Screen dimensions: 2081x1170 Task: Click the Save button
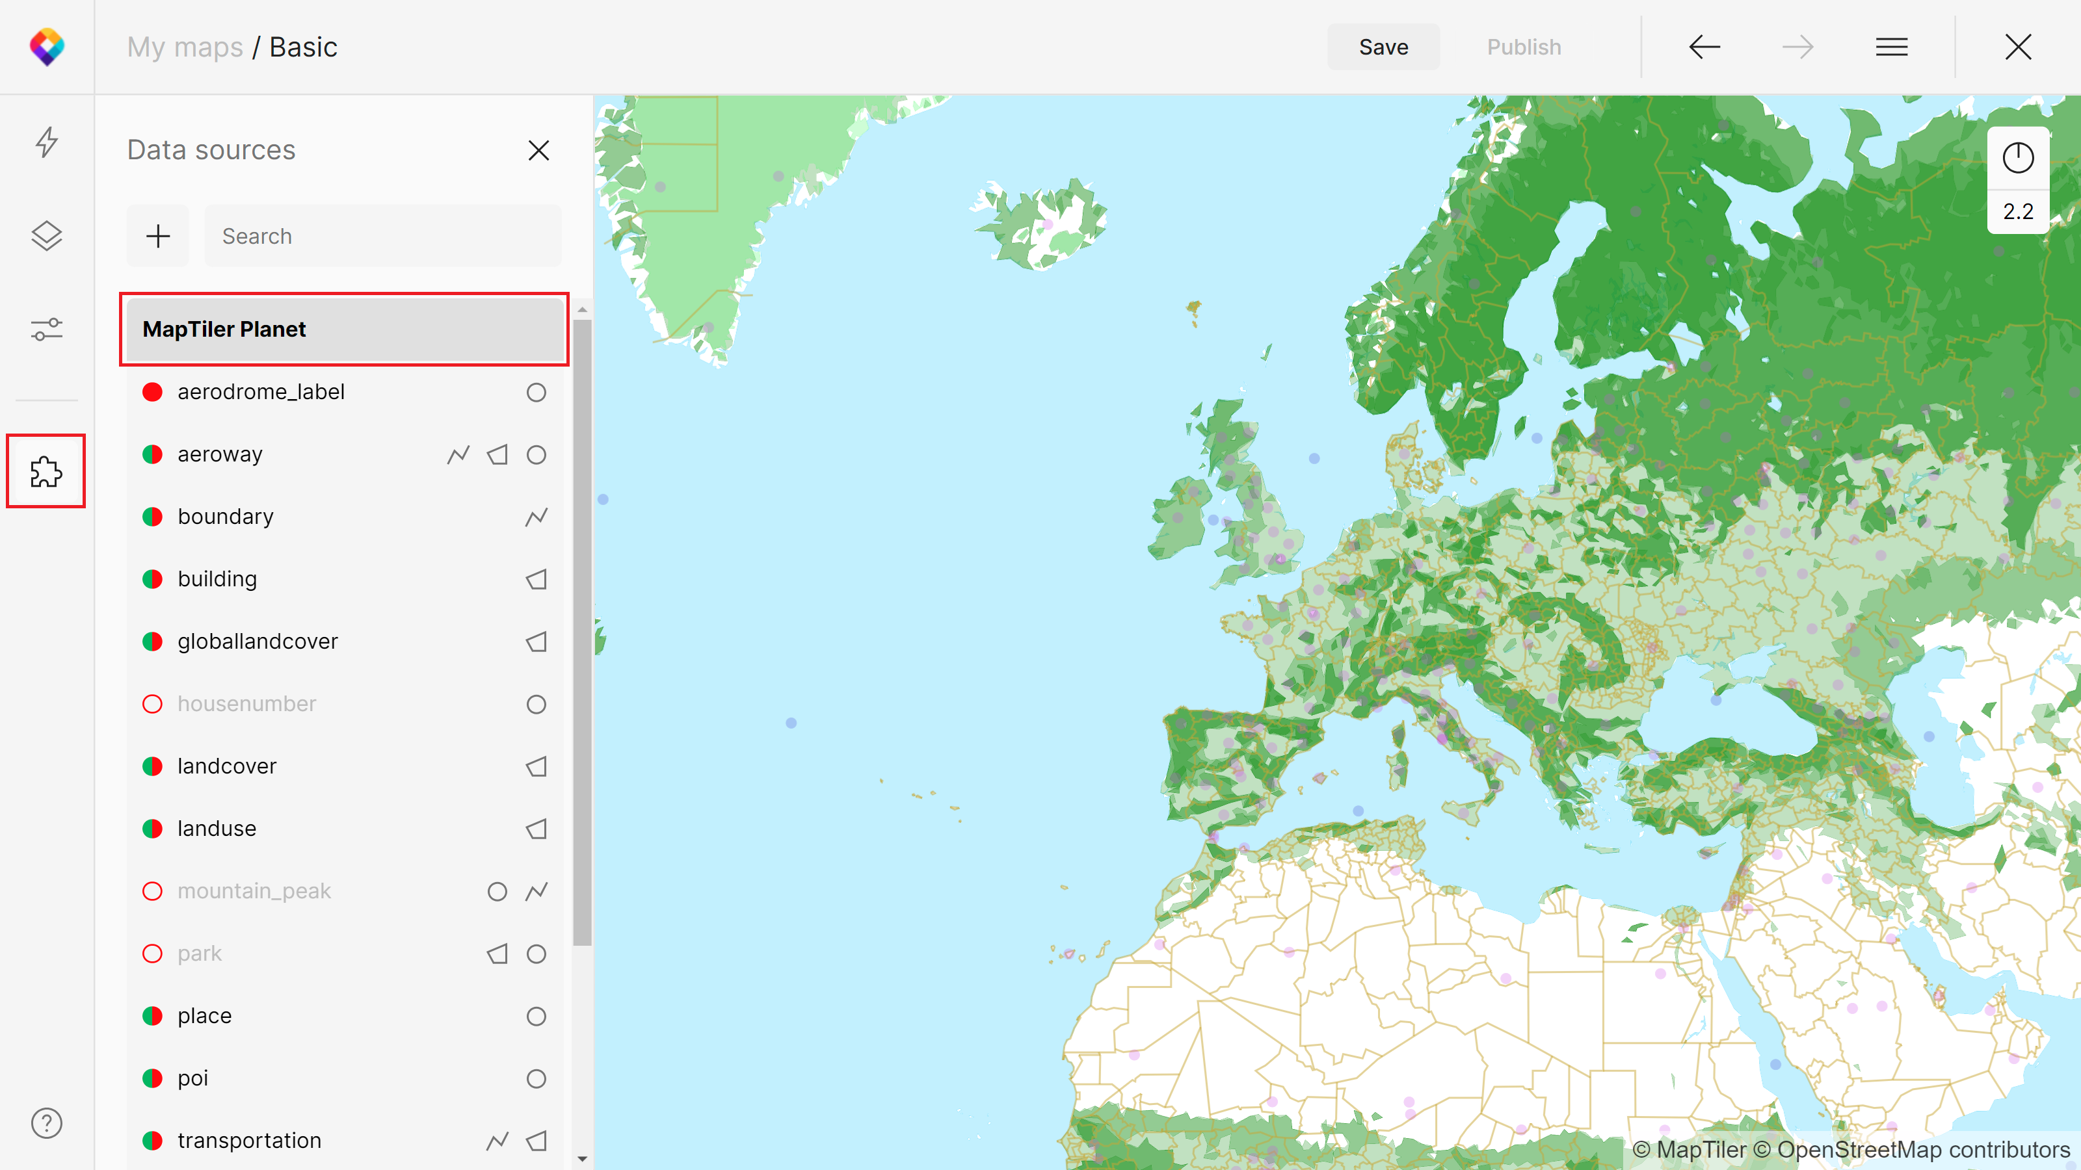pyautogui.click(x=1383, y=47)
